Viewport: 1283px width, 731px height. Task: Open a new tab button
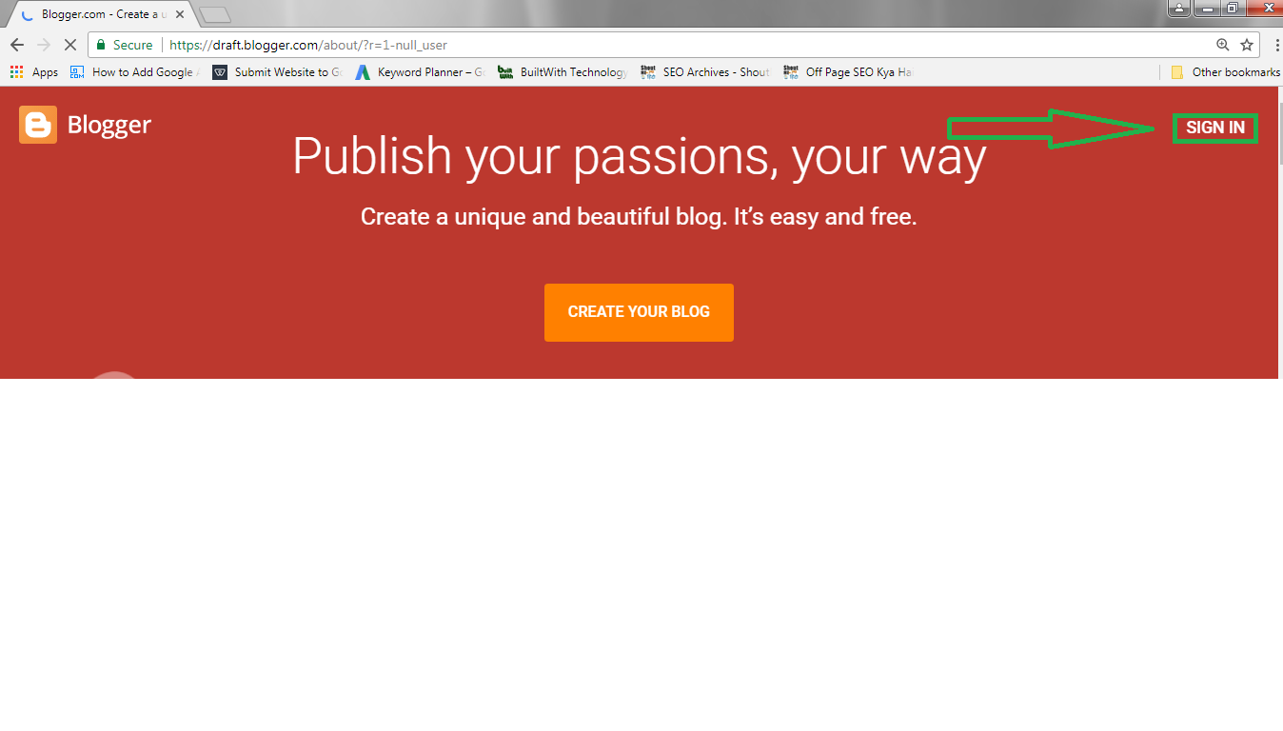pos(215,14)
